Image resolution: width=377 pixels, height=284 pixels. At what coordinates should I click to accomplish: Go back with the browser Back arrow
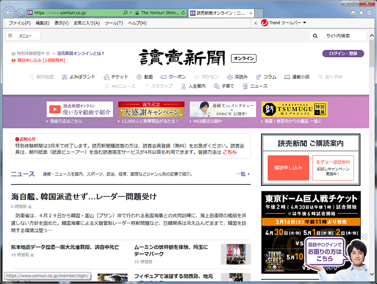point(9,13)
